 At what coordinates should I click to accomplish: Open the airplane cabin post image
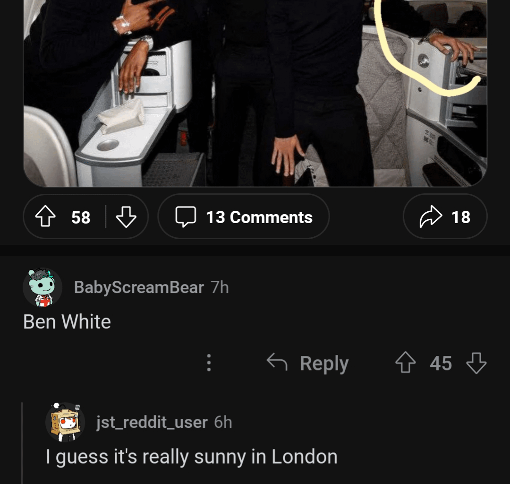255,95
